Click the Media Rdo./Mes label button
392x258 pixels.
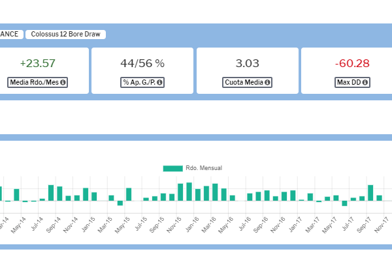tap(37, 82)
